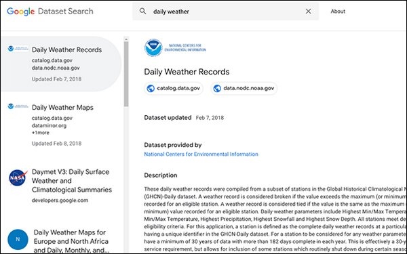Select Daily Weather Records result
407x254 pixels.
pos(61,64)
